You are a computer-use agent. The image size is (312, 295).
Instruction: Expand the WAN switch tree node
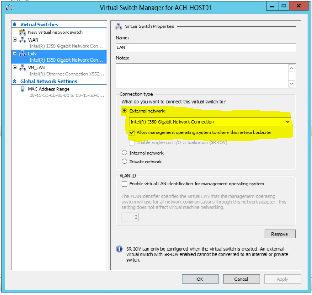tap(15, 40)
